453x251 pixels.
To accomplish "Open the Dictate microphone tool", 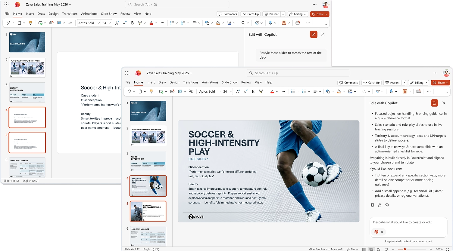I will 392,91.
